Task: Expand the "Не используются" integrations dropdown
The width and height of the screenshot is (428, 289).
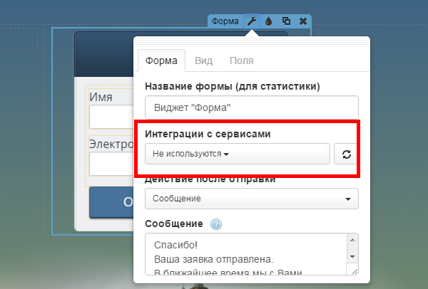Action: [x=237, y=154]
